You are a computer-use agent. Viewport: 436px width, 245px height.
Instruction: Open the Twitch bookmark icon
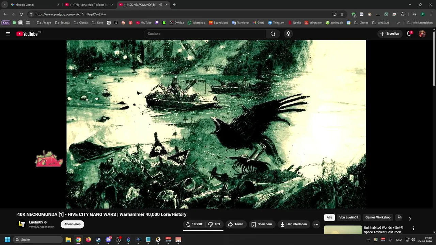[157, 23]
